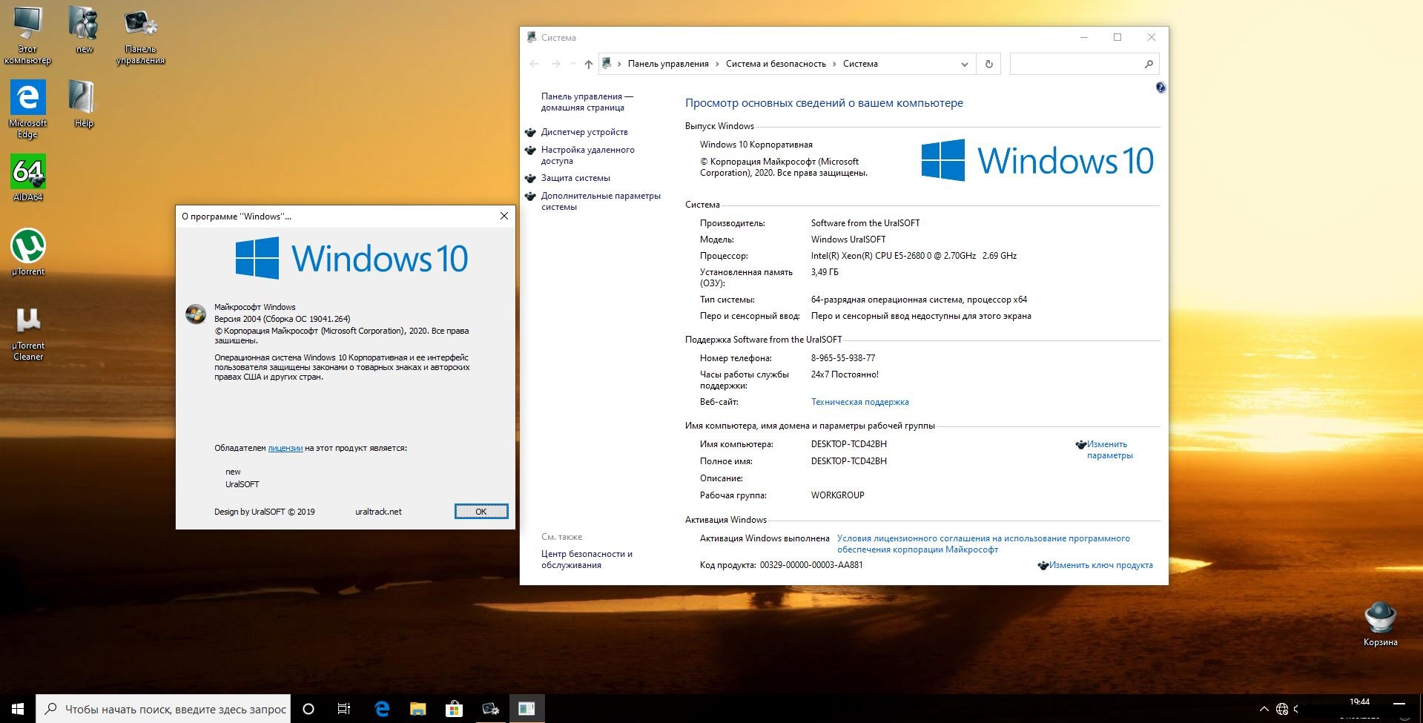Viewport: 1423px width, 723px height.
Task: Click product code '00329-00000-00003-AA881'
Action: tap(811, 565)
